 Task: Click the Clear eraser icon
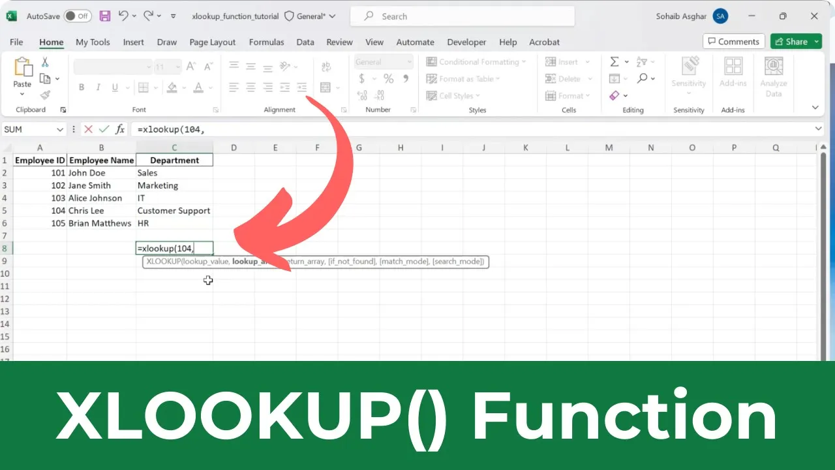click(615, 95)
